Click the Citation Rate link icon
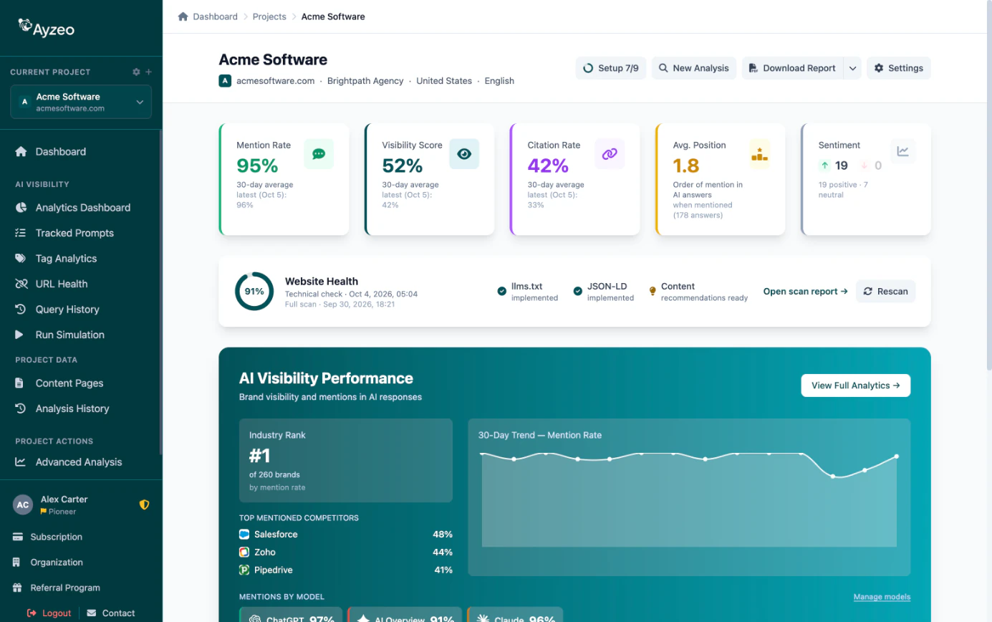 (610, 154)
